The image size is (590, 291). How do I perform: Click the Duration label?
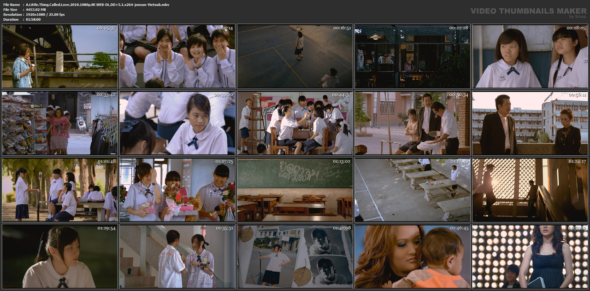10,19
